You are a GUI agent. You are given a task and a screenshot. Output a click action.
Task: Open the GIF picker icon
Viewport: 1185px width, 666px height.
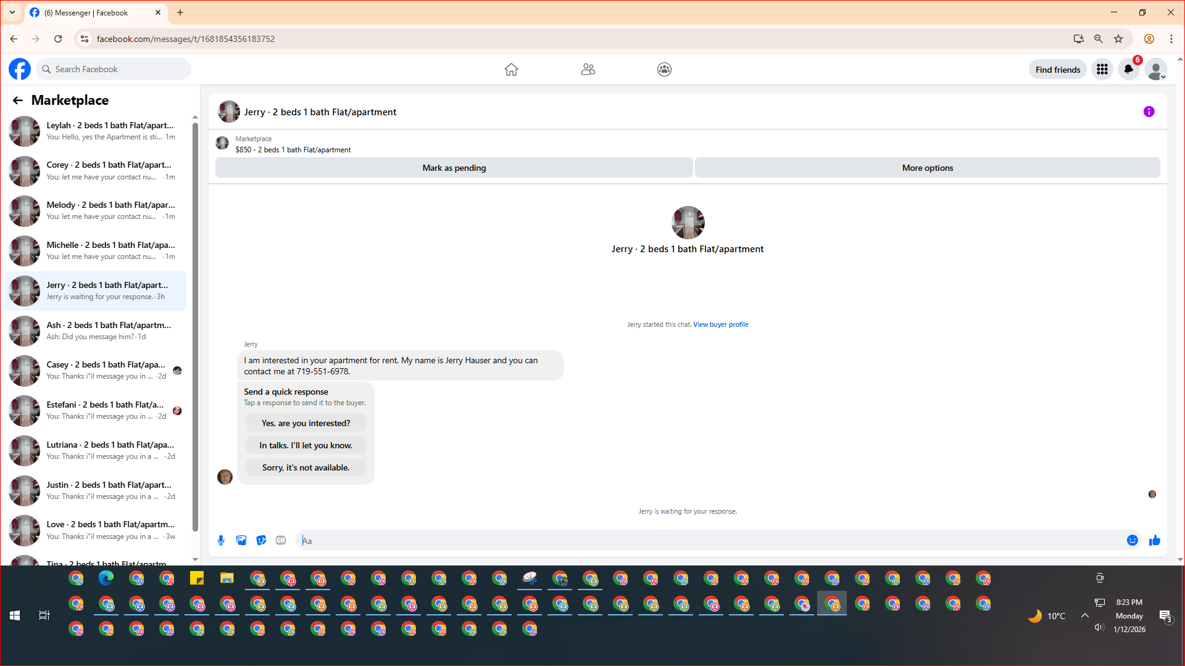coord(281,541)
